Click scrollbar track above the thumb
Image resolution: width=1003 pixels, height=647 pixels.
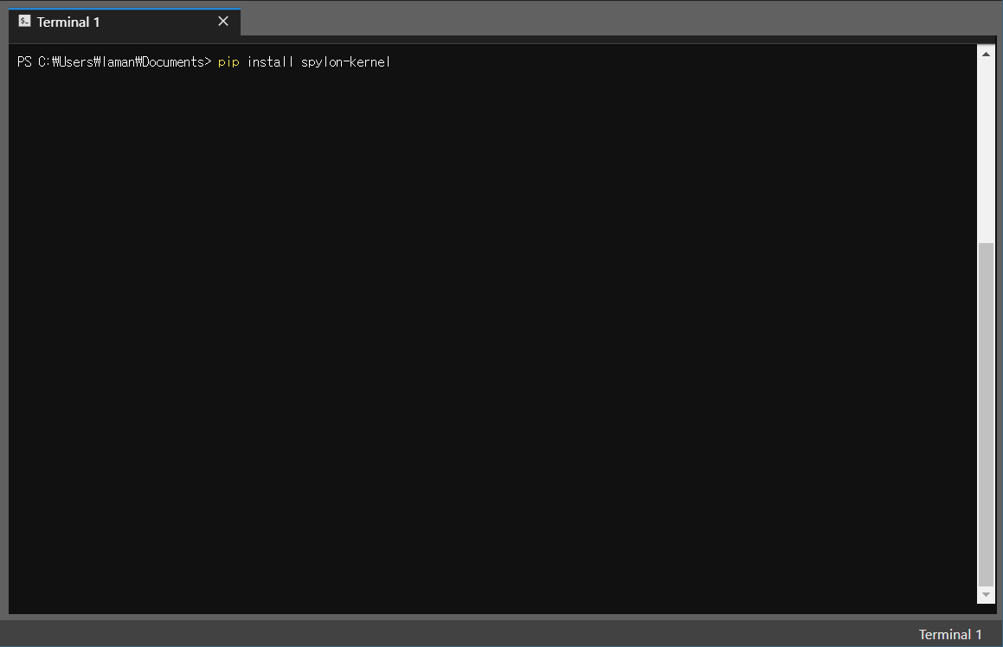click(986, 147)
